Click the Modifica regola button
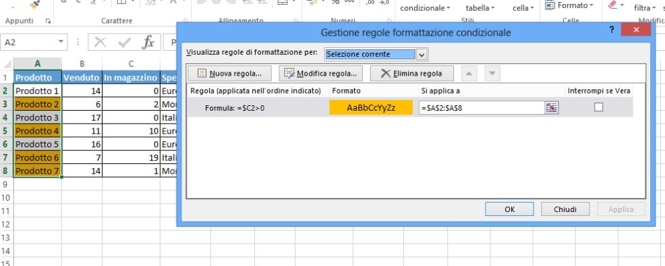The width and height of the screenshot is (665, 266). (x=320, y=74)
